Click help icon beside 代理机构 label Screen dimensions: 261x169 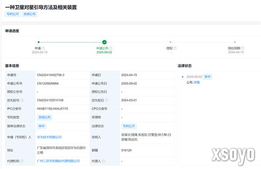click(22, 161)
